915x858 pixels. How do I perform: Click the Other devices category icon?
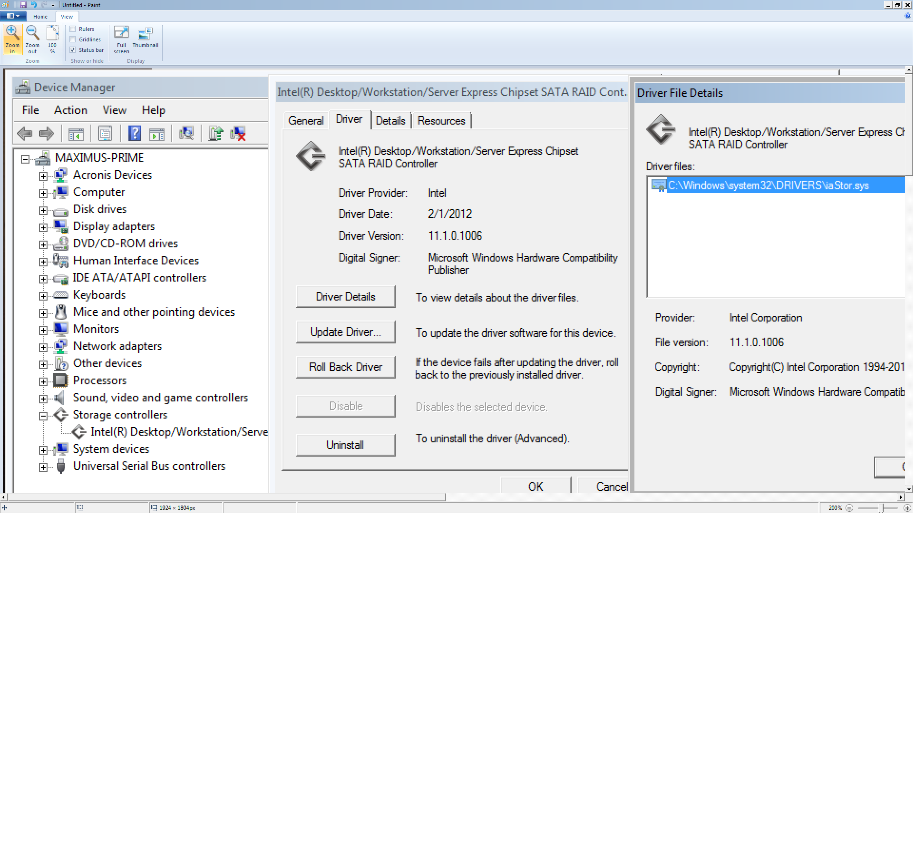61,364
